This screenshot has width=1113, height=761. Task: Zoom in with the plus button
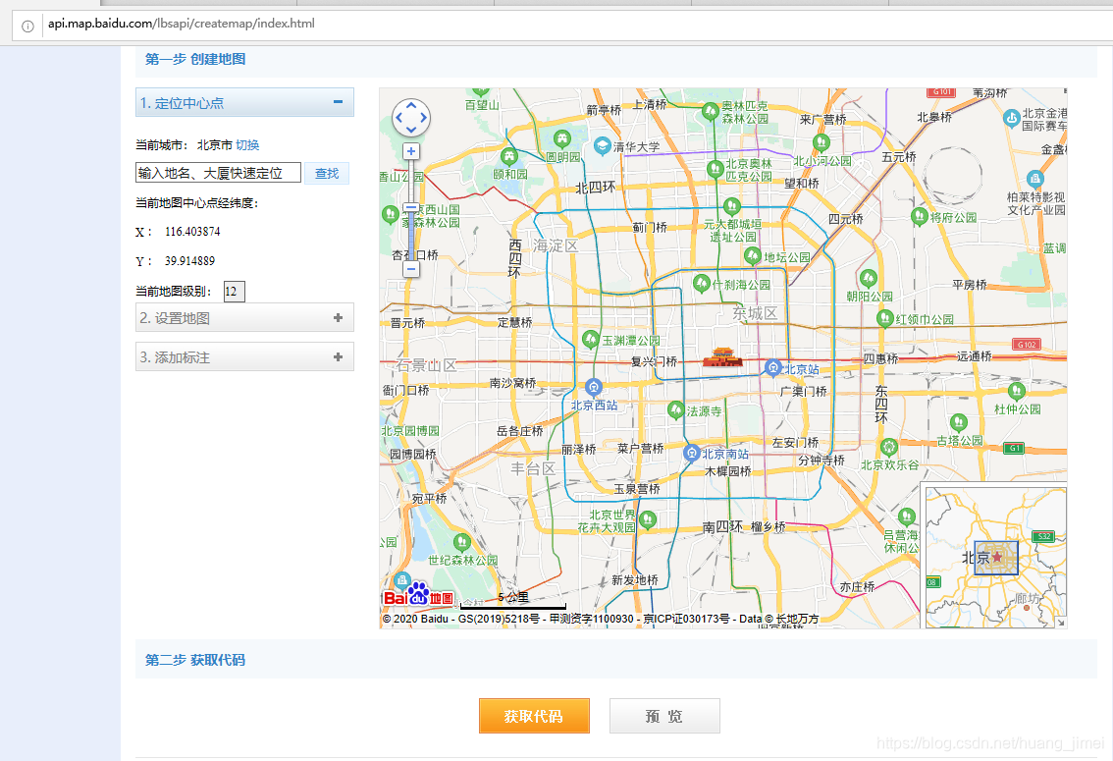coord(411,151)
